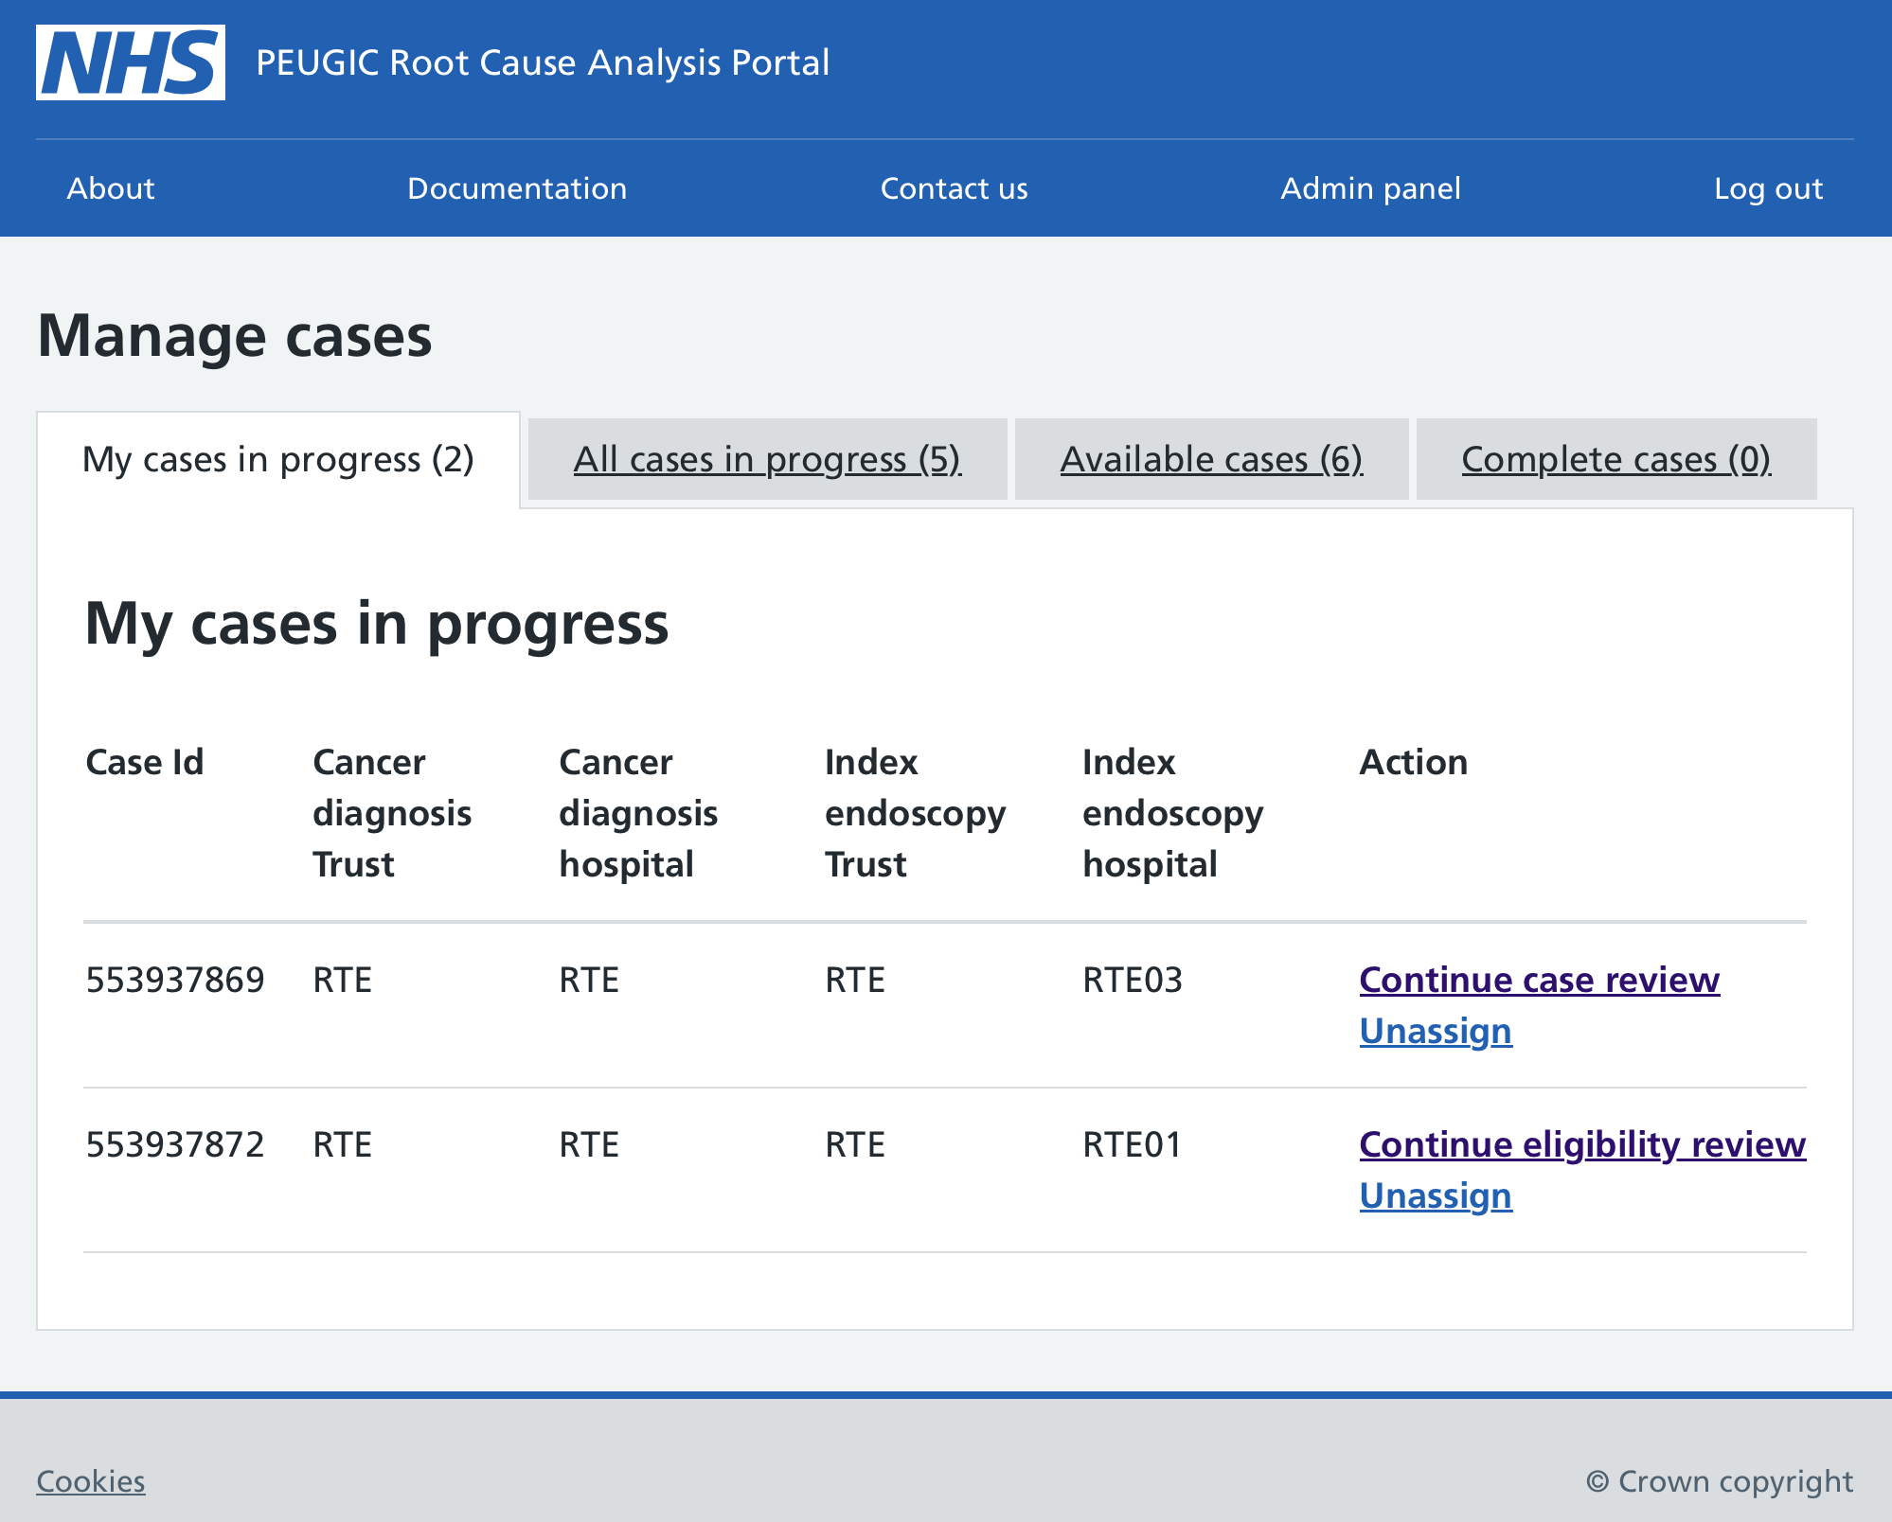Click the Index endoscopy hospital column header
This screenshot has width=1892, height=1522.
tap(1172, 813)
